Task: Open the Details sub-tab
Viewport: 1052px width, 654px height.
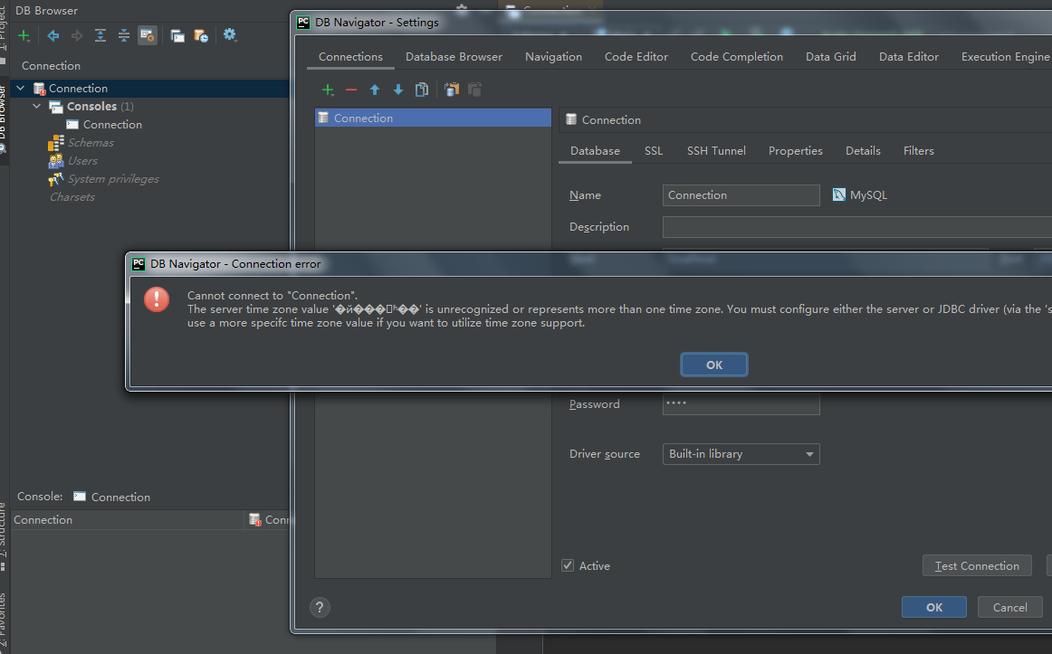Action: (863, 151)
